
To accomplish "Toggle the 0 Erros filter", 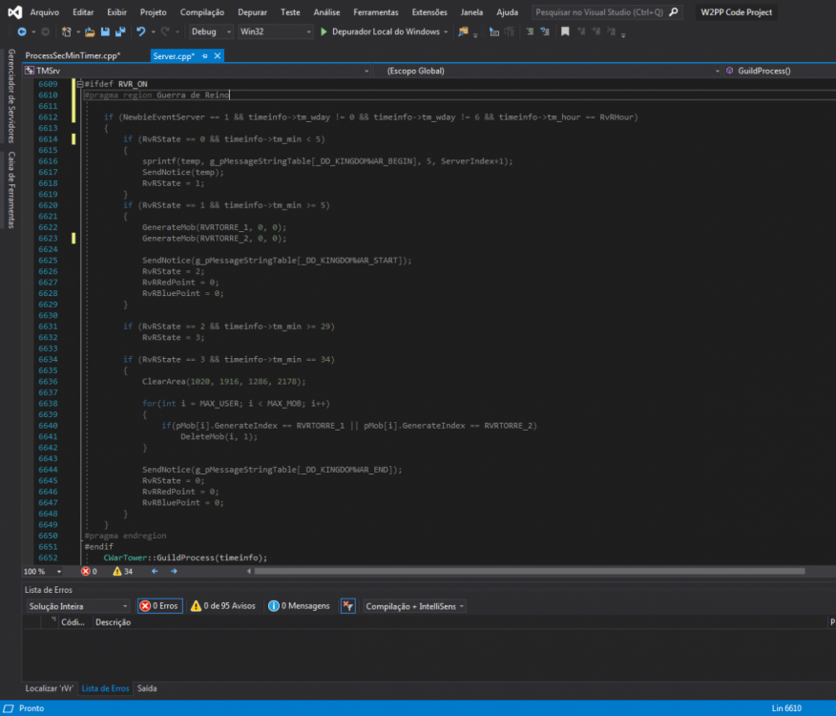I will coord(160,606).
